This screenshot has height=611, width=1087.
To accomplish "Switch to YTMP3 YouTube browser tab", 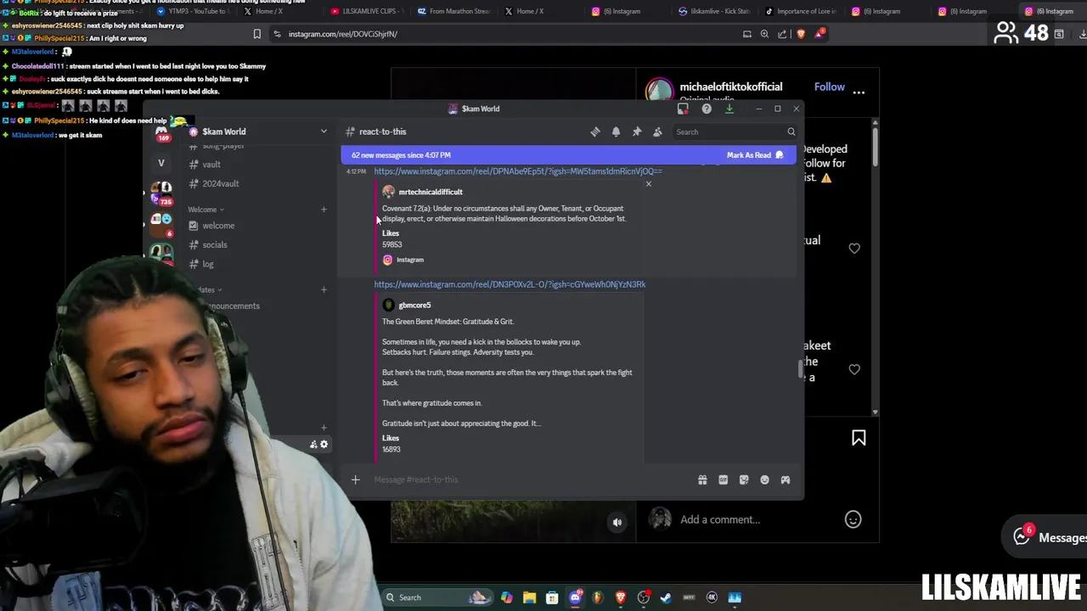I will tap(192, 11).
